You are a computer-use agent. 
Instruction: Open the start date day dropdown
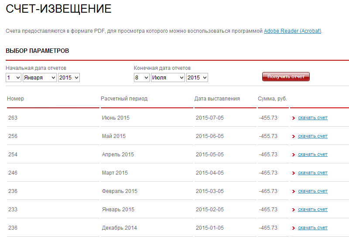click(13, 77)
